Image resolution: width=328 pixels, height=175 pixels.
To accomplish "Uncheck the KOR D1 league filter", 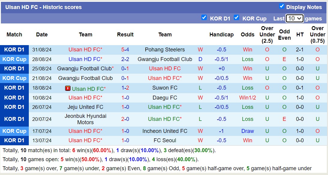I will coord(204,17).
